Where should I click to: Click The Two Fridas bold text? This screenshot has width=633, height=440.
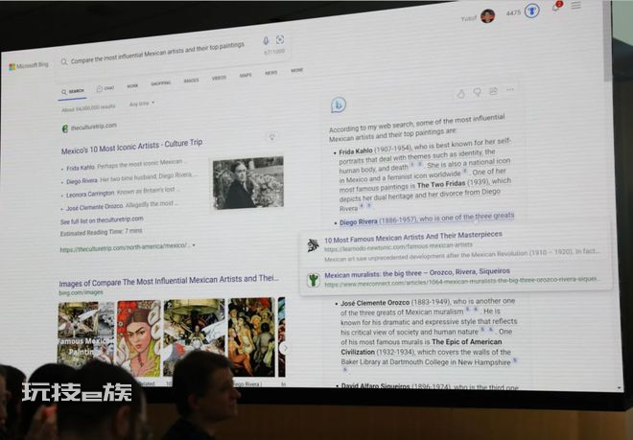(441, 184)
